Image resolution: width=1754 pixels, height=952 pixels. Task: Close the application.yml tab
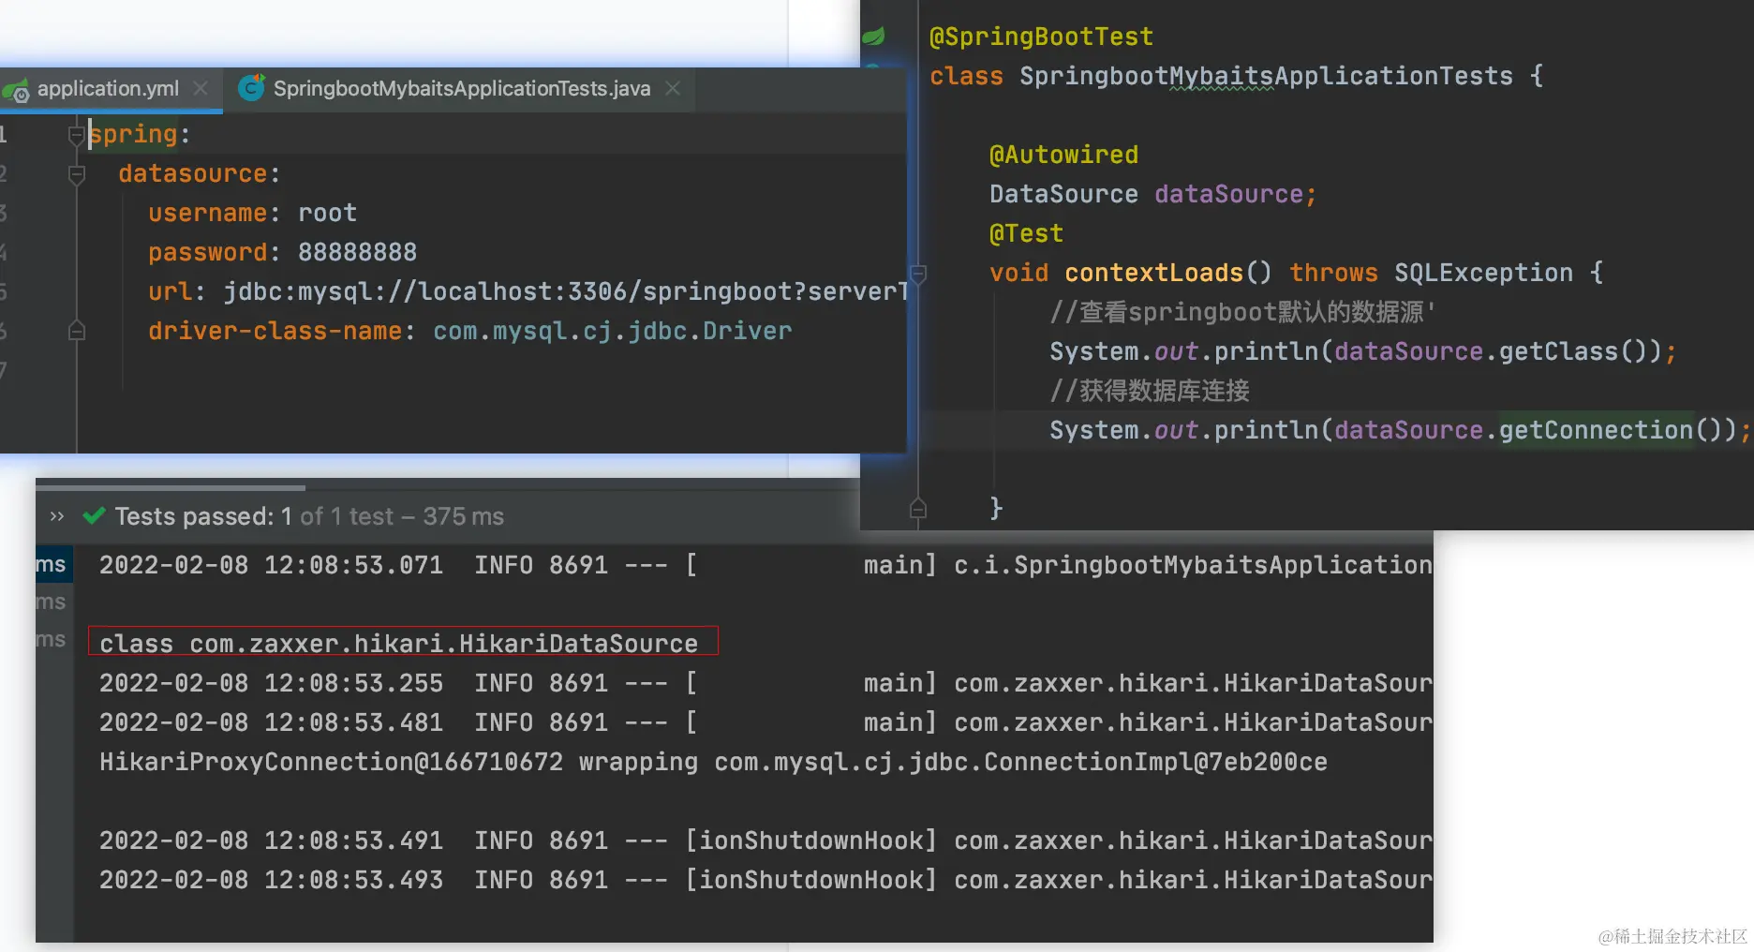pyautogui.click(x=200, y=88)
